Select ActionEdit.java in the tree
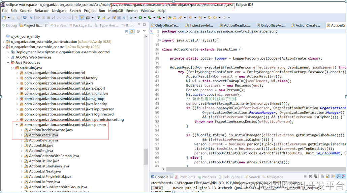 41,146
